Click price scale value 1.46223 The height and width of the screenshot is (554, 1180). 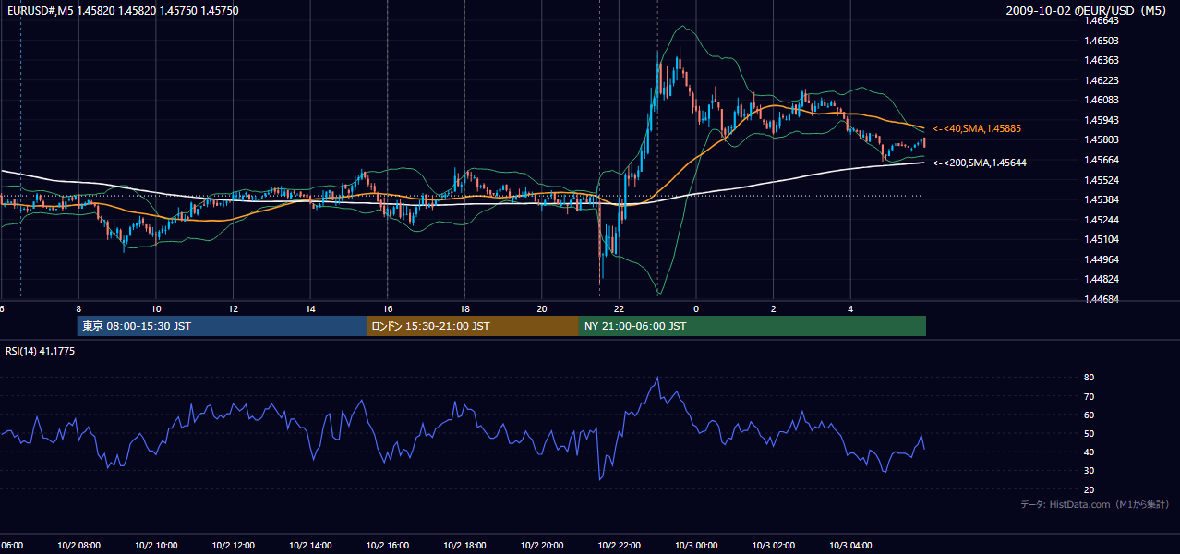tap(1102, 80)
